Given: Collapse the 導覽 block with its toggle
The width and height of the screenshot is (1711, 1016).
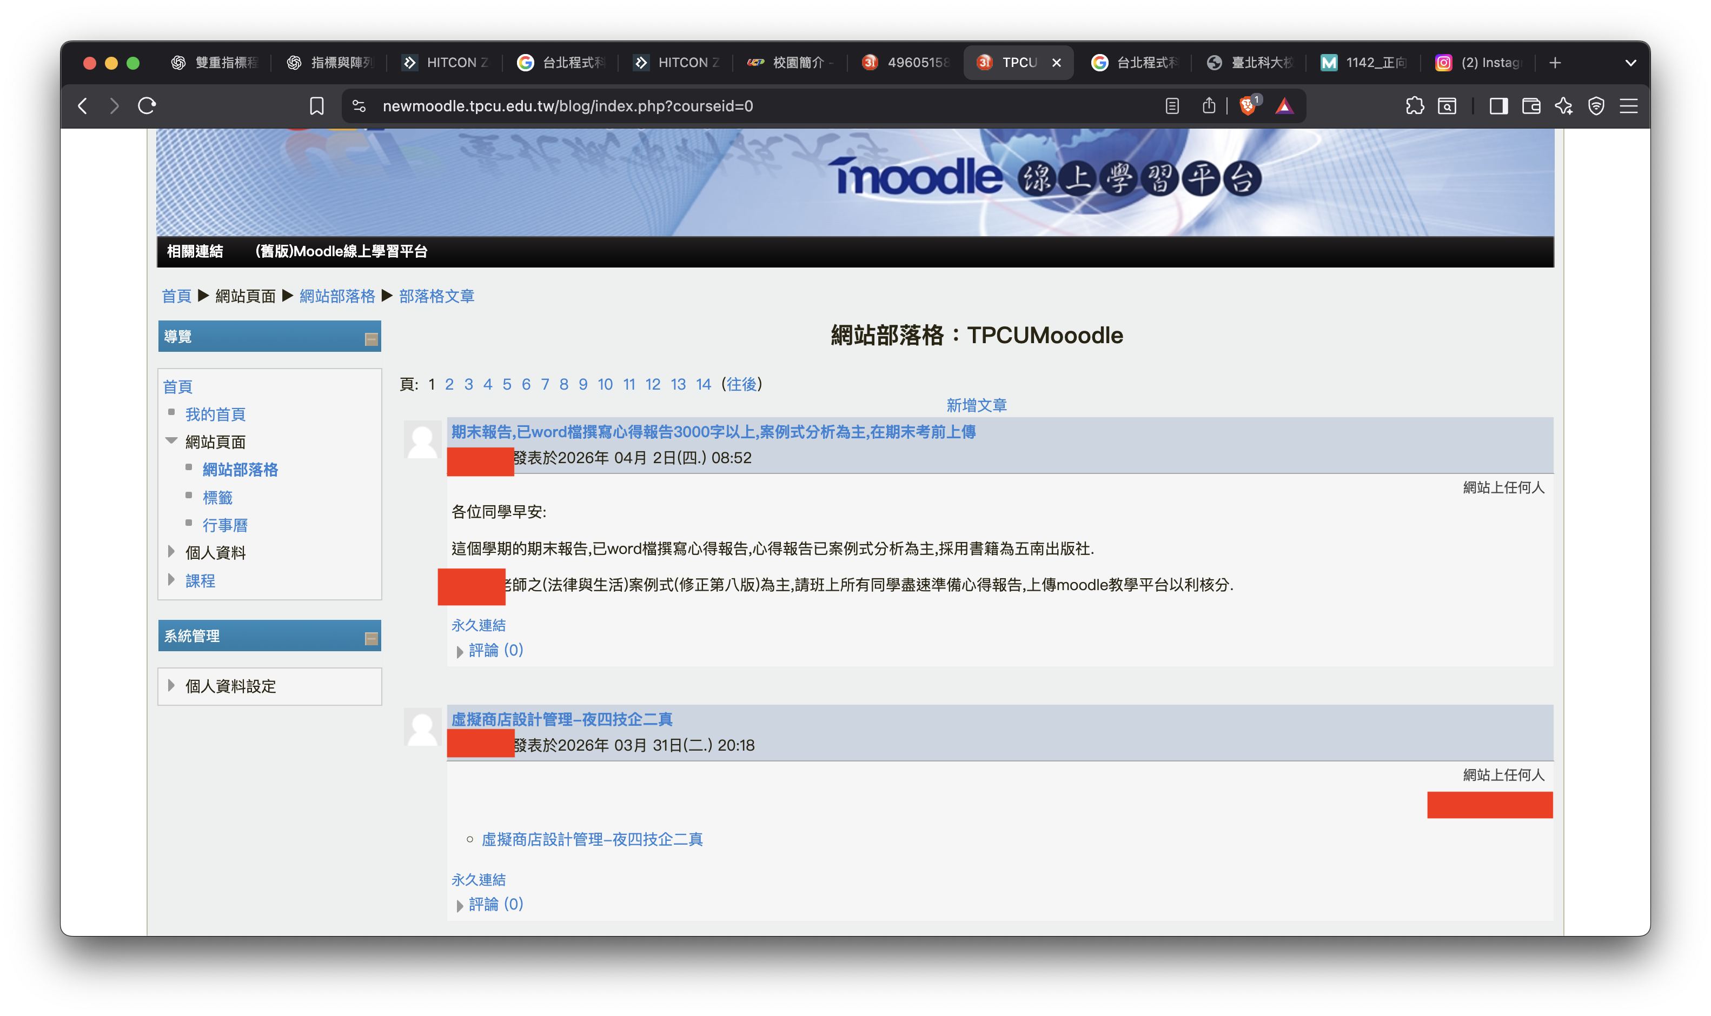Looking at the screenshot, I should pyautogui.click(x=372, y=339).
